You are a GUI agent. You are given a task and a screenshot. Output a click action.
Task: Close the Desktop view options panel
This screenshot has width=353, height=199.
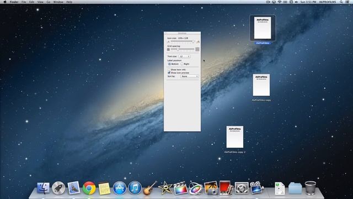pyautogui.click(x=166, y=33)
